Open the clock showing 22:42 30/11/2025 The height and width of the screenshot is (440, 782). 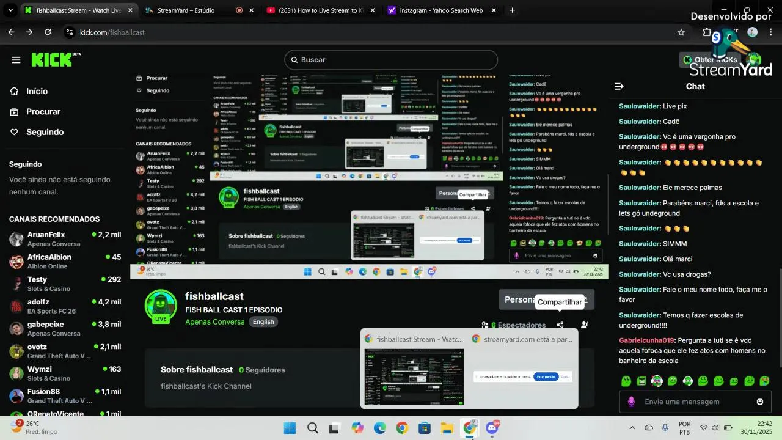(756, 428)
